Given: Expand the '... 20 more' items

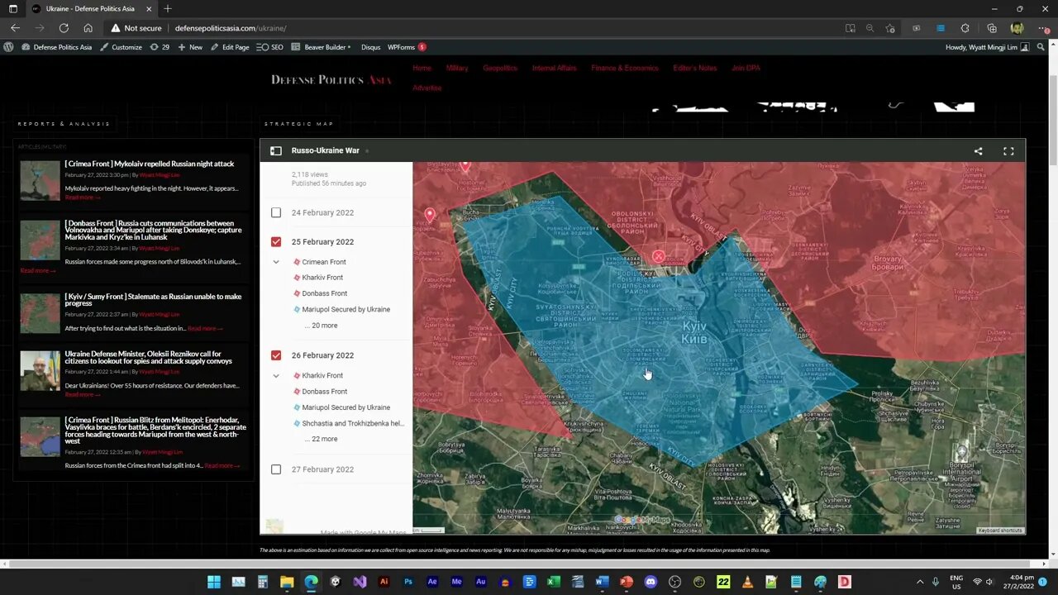Looking at the screenshot, I should (x=321, y=326).
